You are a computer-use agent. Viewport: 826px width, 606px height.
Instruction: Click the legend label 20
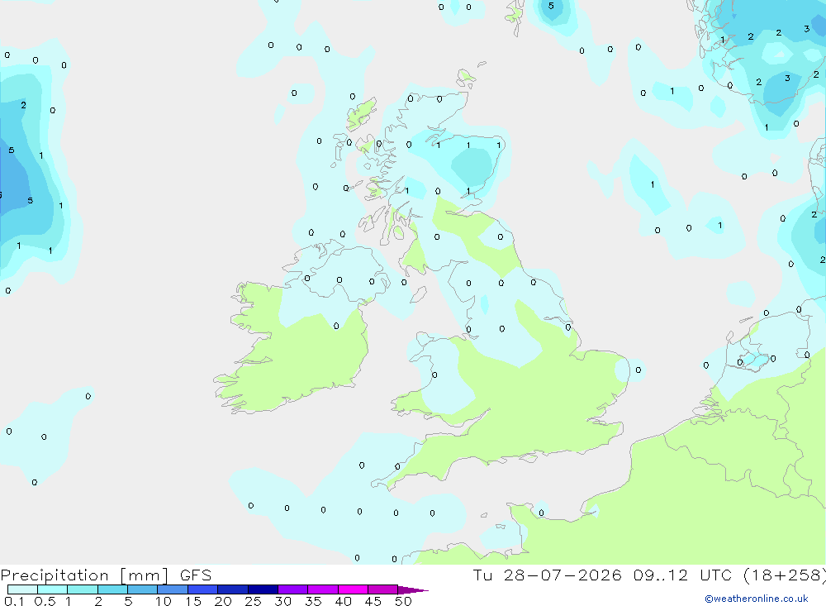click(223, 601)
